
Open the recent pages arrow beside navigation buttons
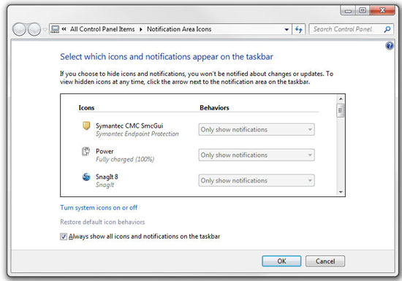pos(45,29)
